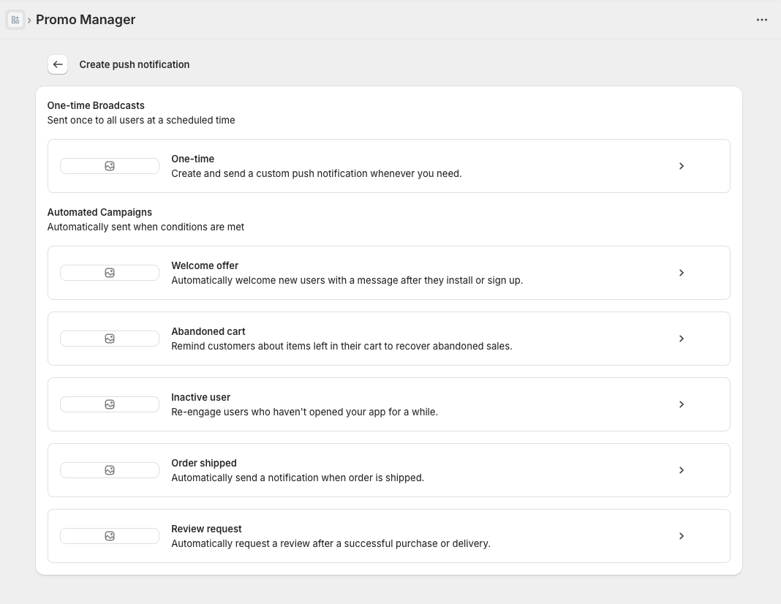781x604 pixels.
Task: Open the Inactive user chevron arrow
Action: point(682,404)
